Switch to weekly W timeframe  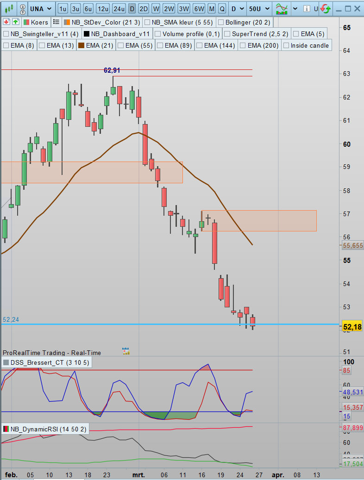(156, 9)
